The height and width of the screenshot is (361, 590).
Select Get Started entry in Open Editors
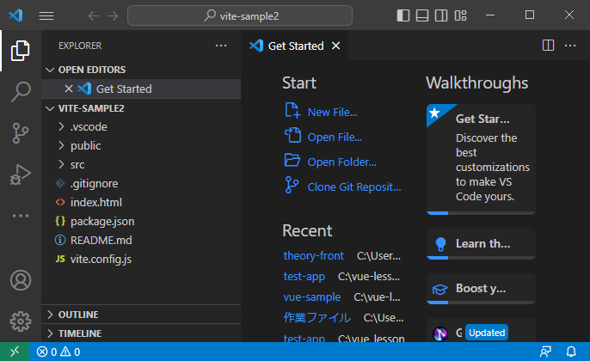141,89
